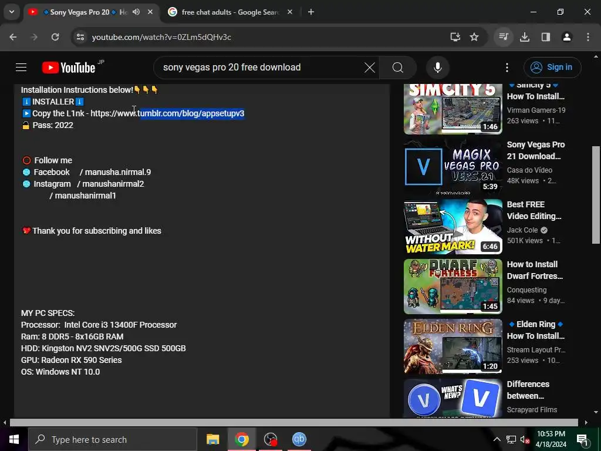Open the media controls toolbar icon
601x451 pixels.
tap(504, 37)
